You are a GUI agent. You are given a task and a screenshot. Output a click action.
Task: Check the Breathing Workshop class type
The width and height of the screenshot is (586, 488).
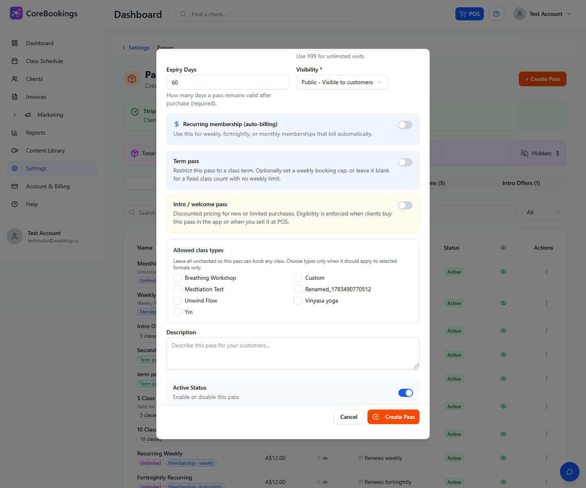click(177, 278)
